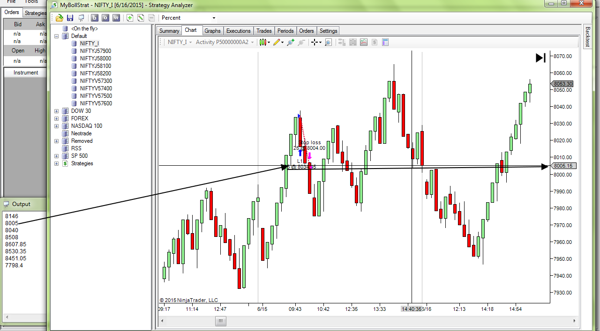The height and width of the screenshot is (331, 600).
Task: Click the 'w' walk forward toolbar button
Action: [116, 18]
